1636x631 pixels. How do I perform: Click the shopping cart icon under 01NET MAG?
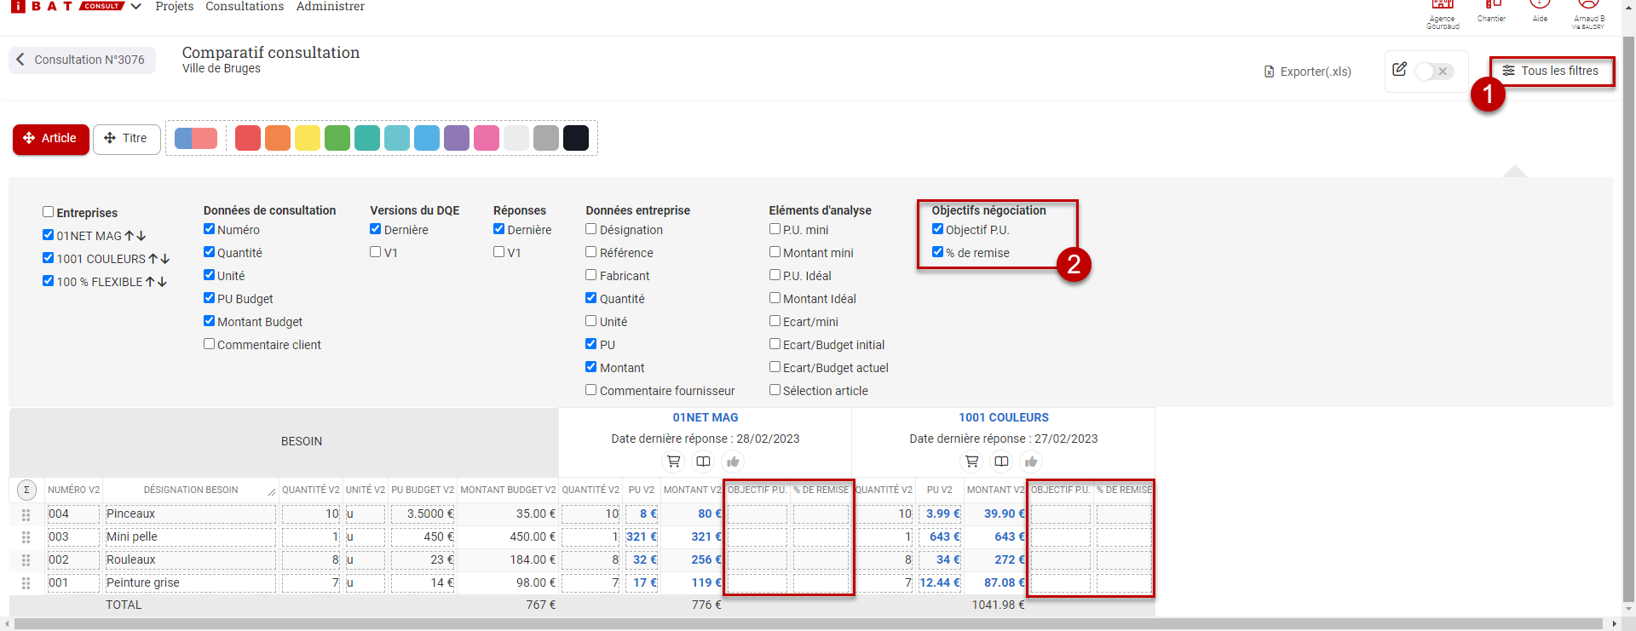[x=673, y=462]
